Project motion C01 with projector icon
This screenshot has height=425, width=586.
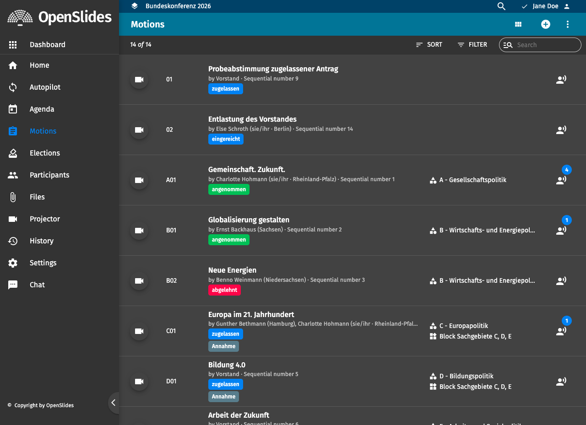[x=139, y=331]
